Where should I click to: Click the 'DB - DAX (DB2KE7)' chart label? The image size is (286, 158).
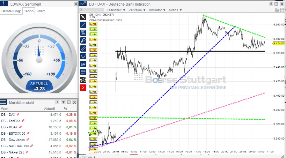[x=102, y=15]
